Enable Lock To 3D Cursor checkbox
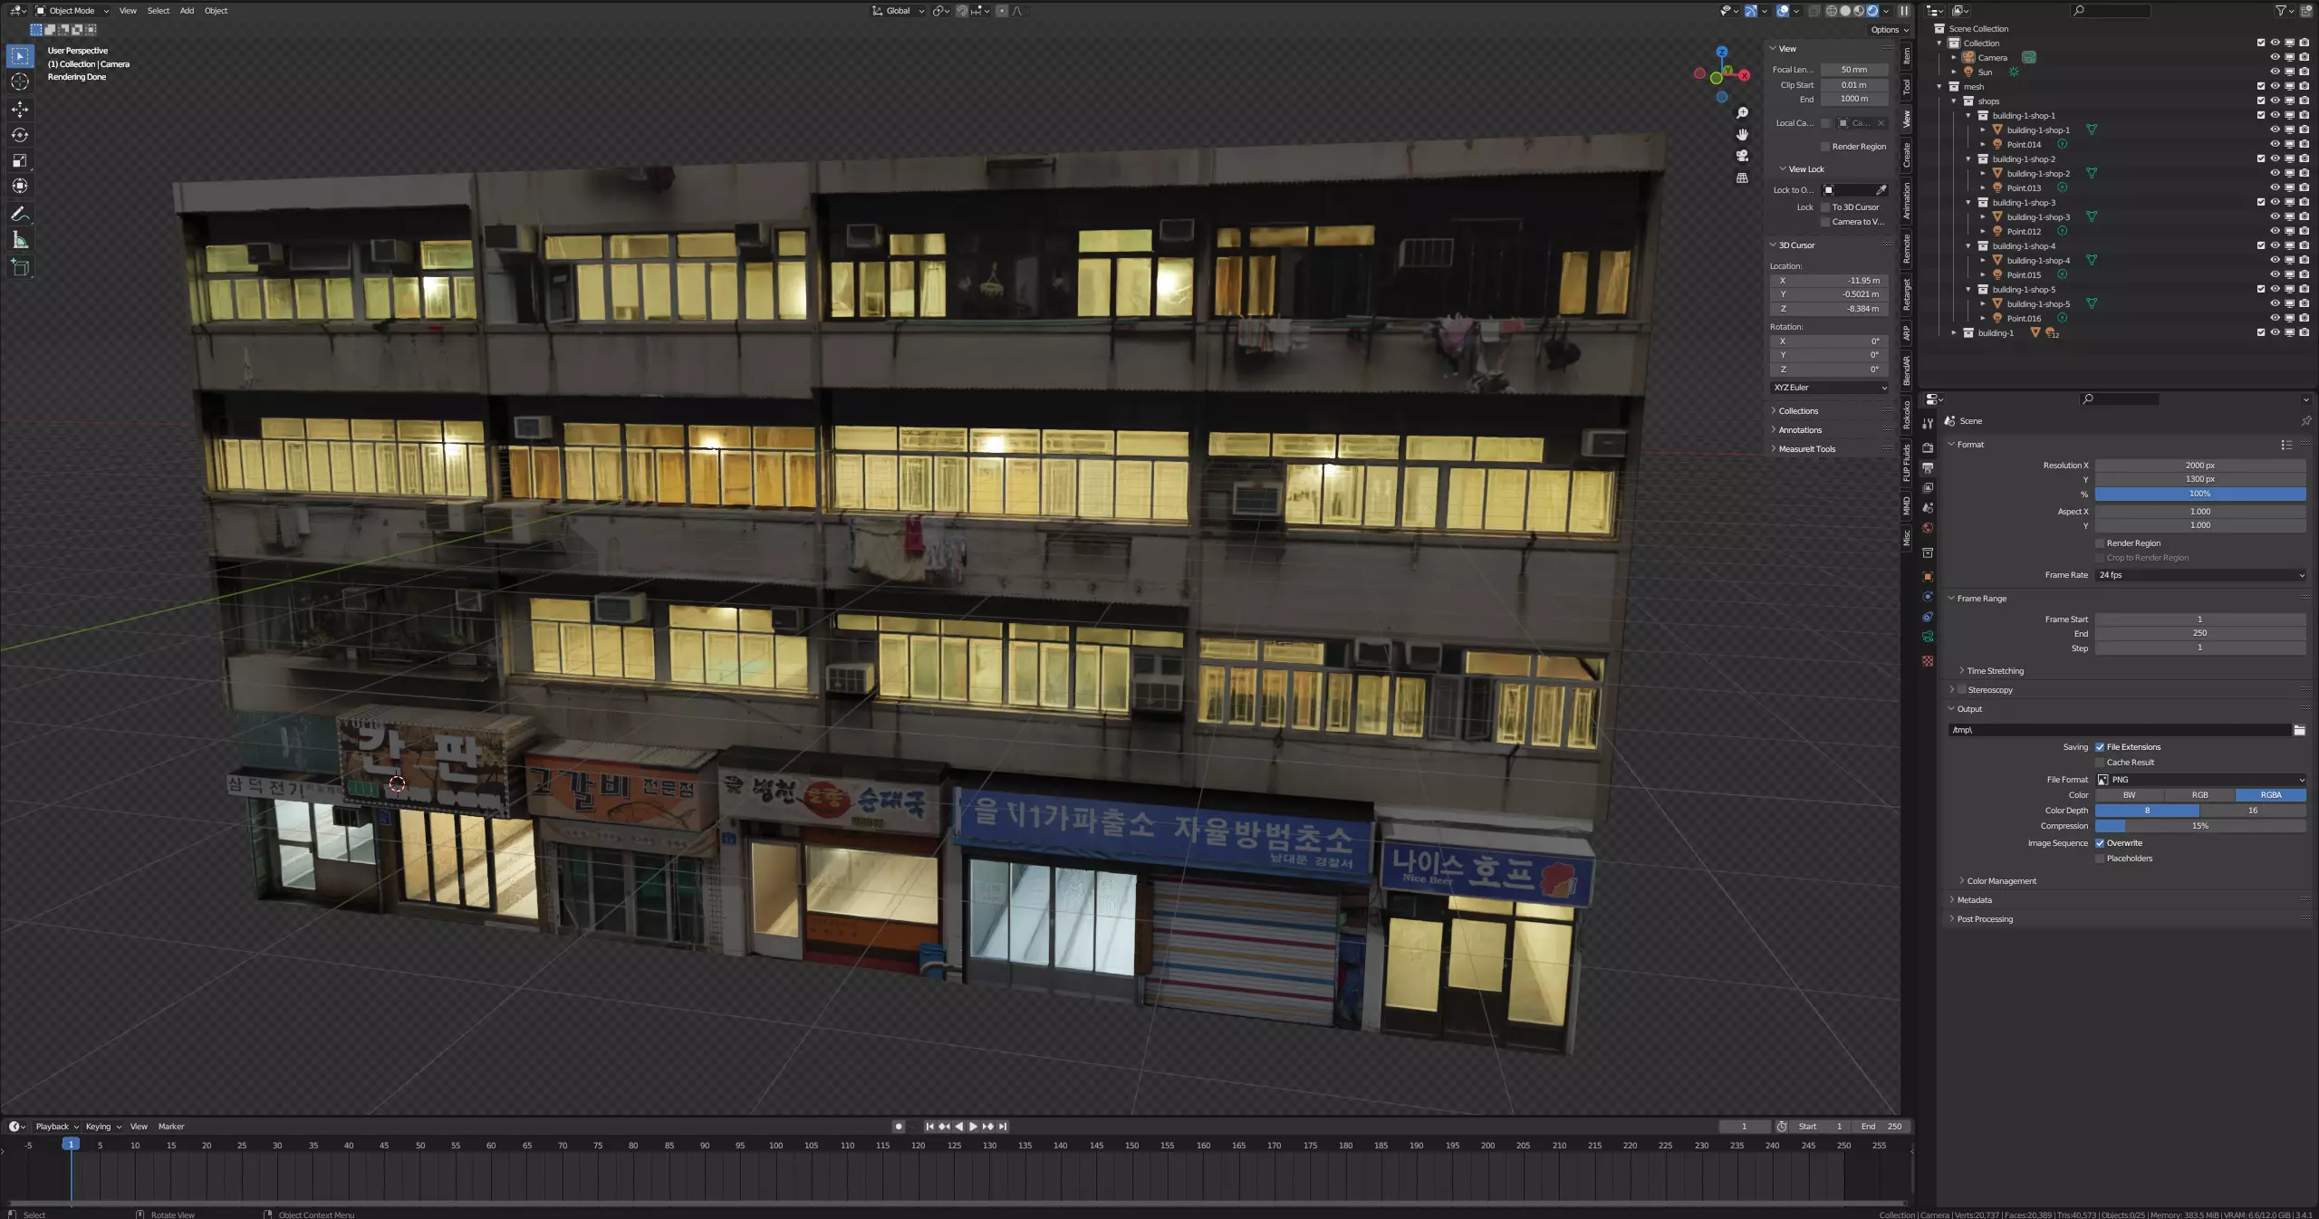This screenshot has height=1219, width=2319. 1825,207
